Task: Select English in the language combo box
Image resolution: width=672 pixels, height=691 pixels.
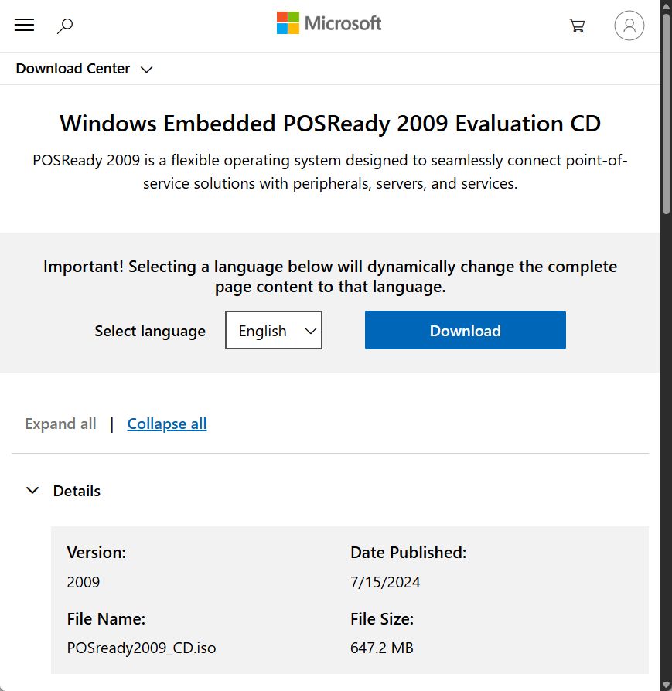Action: [274, 330]
